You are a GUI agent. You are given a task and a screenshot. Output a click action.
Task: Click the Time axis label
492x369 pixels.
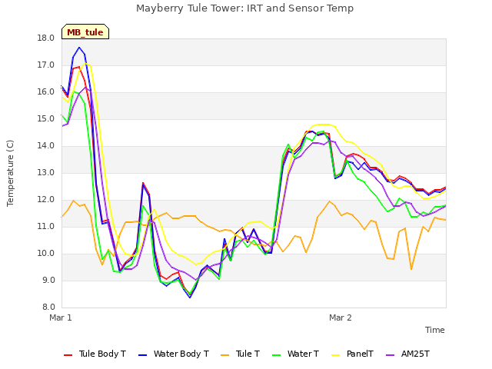[x=435, y=330]
